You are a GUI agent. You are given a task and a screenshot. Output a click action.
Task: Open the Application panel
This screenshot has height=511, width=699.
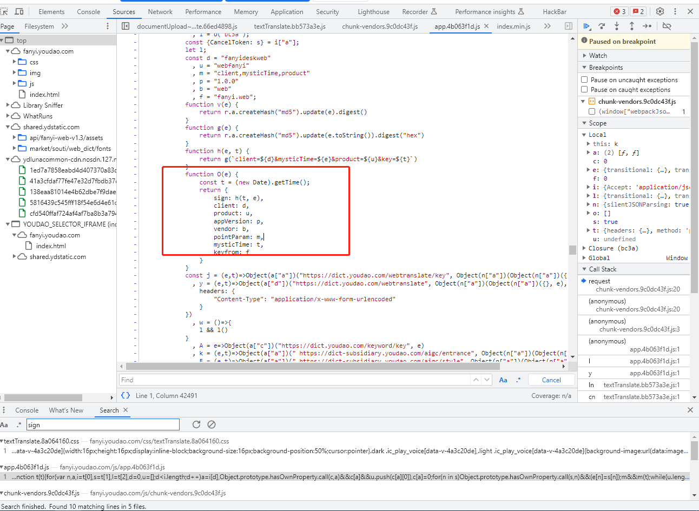(287, 11)
